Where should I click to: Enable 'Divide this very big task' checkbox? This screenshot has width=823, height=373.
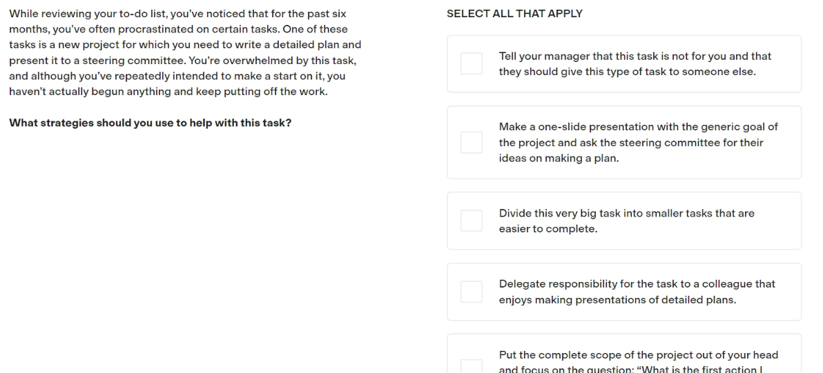tap(472, 221)
